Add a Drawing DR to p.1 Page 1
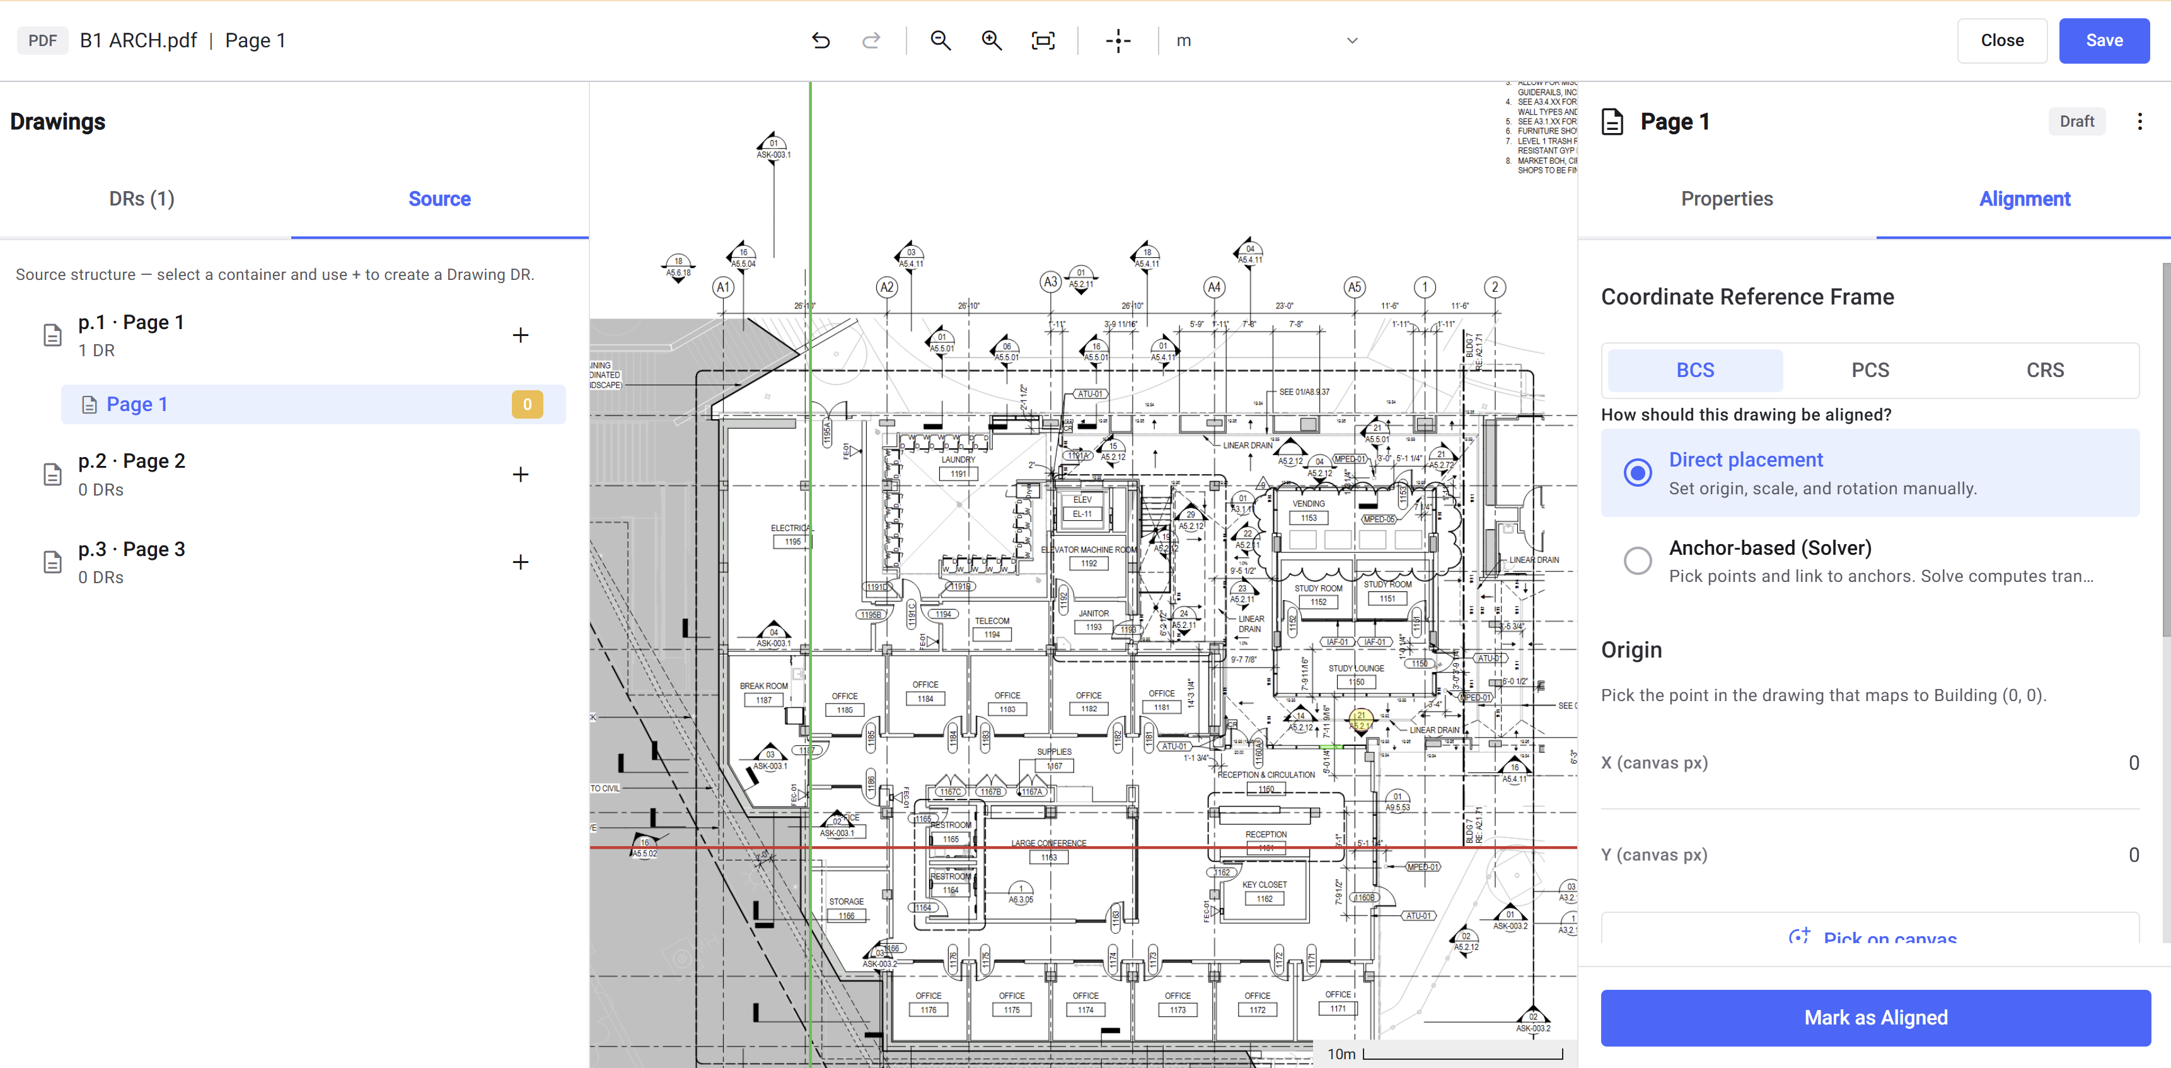2171x1068 pixels. coord(521,335)
